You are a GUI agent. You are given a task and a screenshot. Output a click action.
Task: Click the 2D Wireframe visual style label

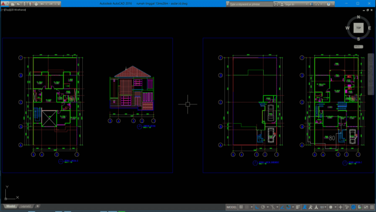[x=18, y=10]
